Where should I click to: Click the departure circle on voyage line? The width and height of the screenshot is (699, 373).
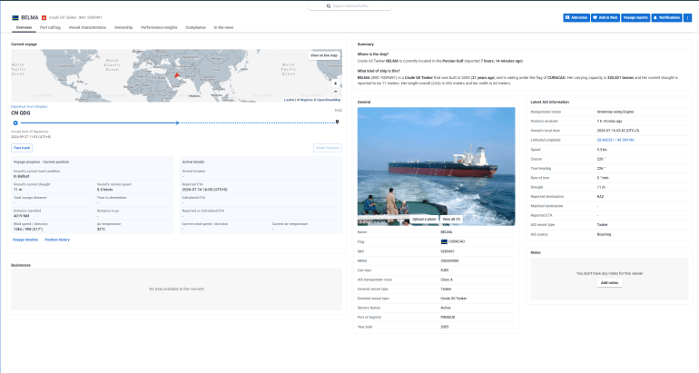(x=15, y=123)
